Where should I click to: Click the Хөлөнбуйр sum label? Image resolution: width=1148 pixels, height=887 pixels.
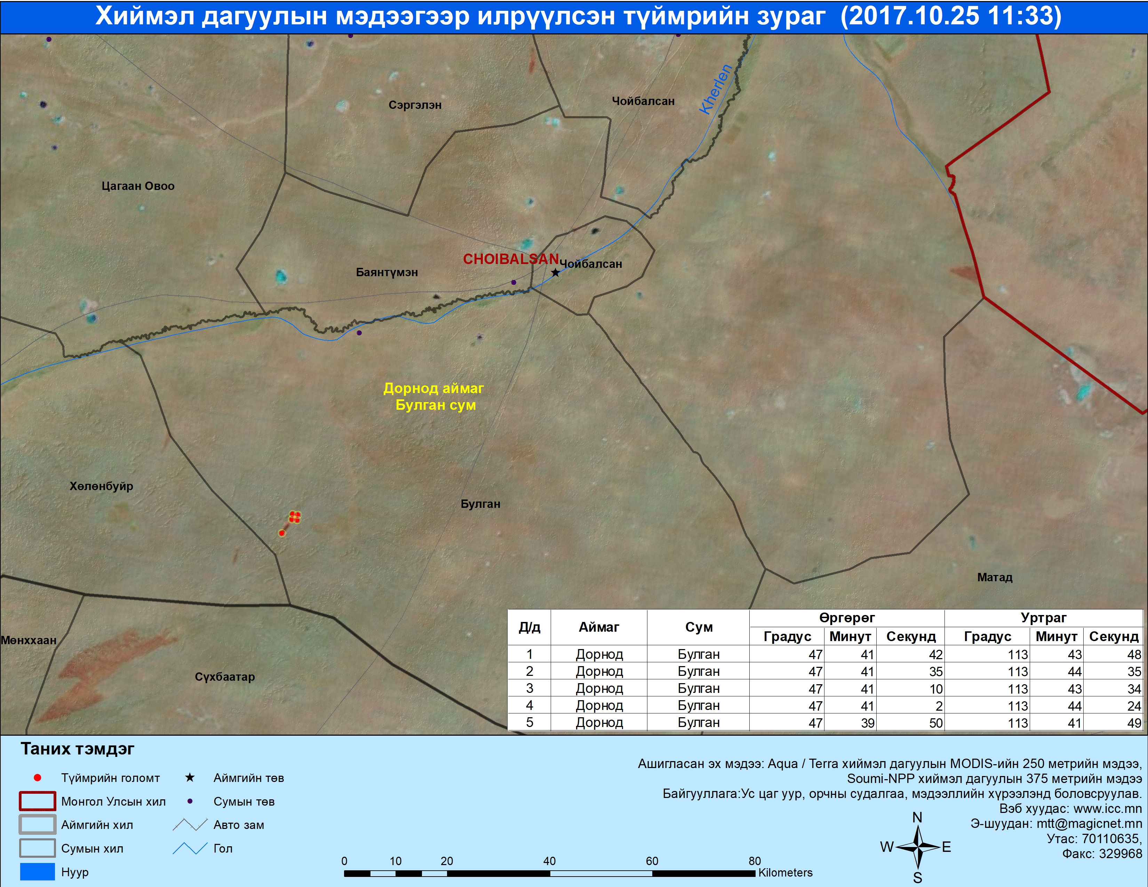coord(101,486)
